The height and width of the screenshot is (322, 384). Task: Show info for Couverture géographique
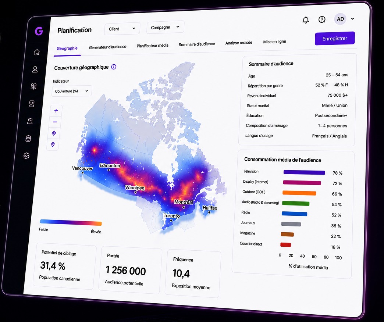(x=114, y=67)
